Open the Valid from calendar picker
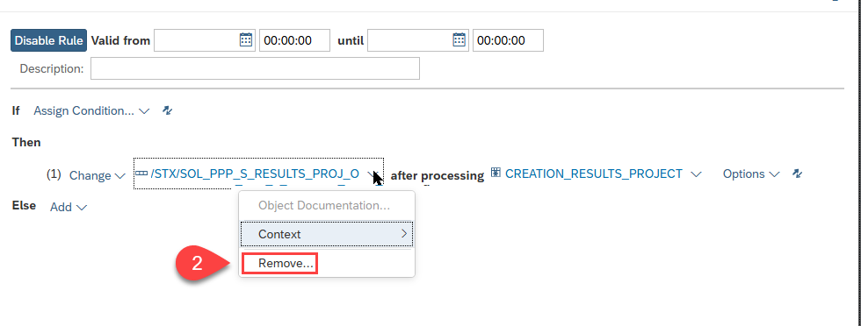 246,40
